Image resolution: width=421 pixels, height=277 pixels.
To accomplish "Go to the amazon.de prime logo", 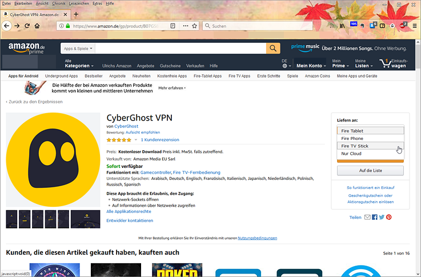I will click(27, 49).
